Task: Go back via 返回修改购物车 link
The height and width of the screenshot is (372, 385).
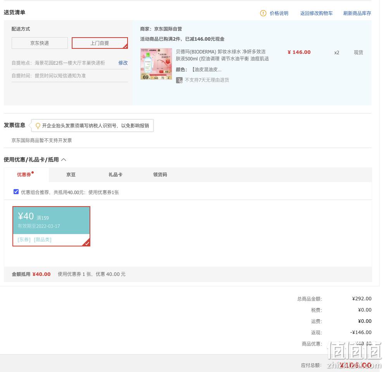Action: tap(316, 13)
